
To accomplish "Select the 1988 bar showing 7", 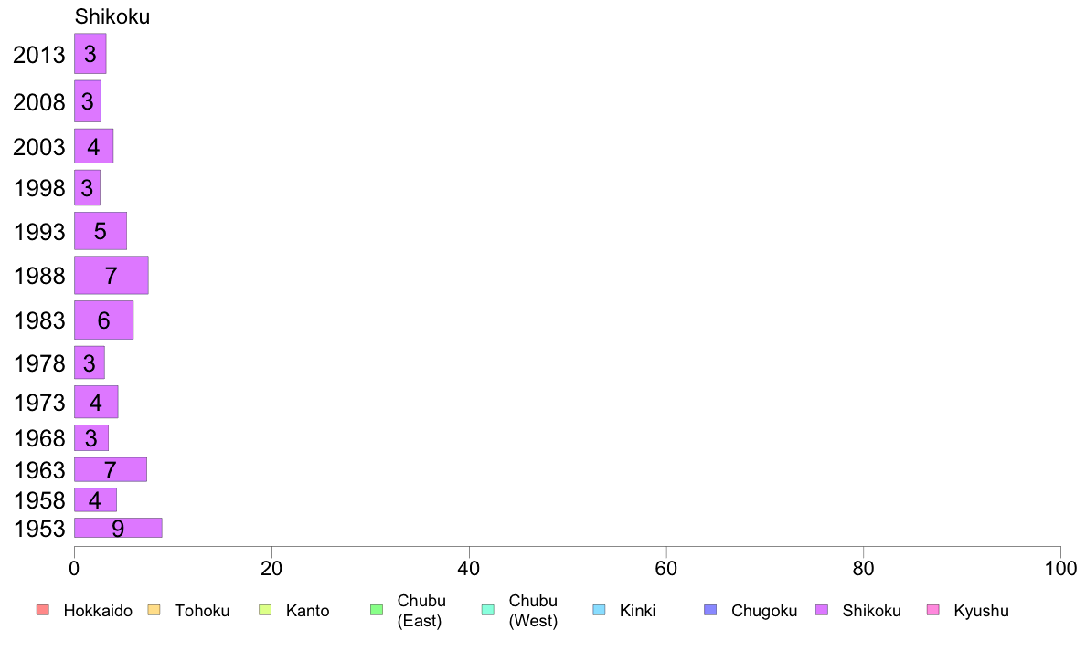I will click(112, 275).
